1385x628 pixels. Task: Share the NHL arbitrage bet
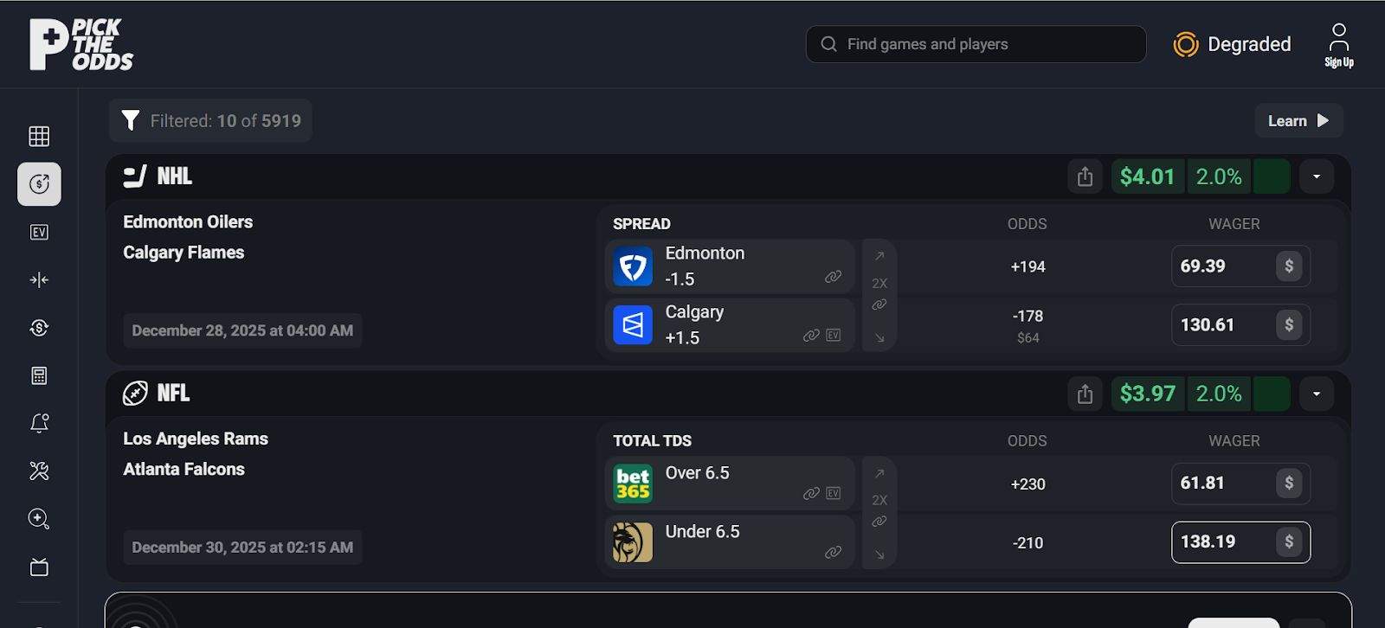(1085, 176)
